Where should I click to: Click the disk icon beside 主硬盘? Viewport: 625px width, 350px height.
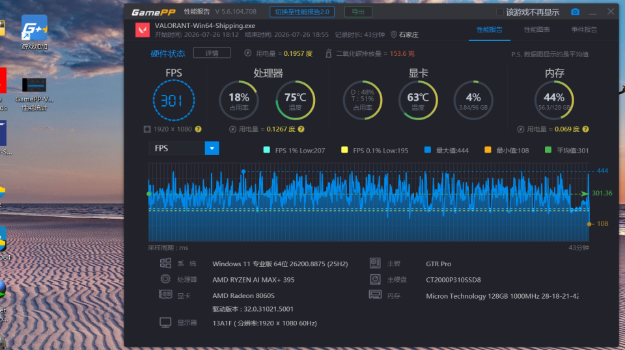pos(375,279)
